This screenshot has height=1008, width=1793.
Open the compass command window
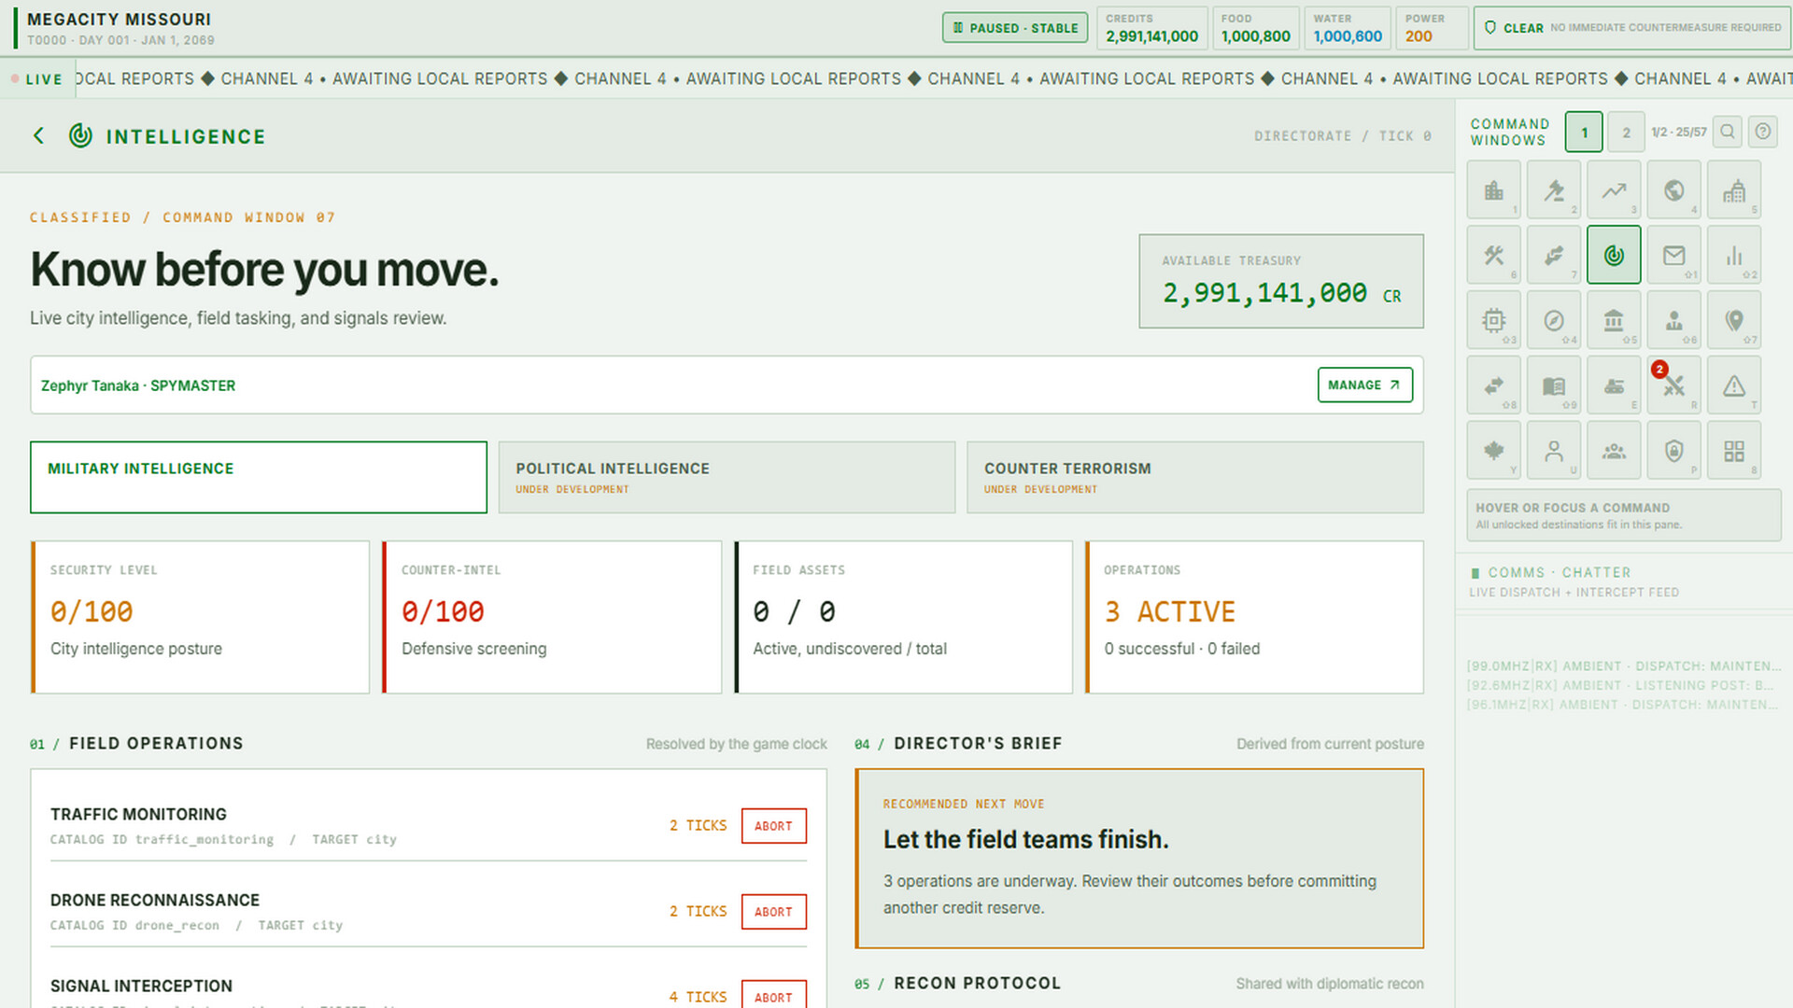pos(1554,320)
